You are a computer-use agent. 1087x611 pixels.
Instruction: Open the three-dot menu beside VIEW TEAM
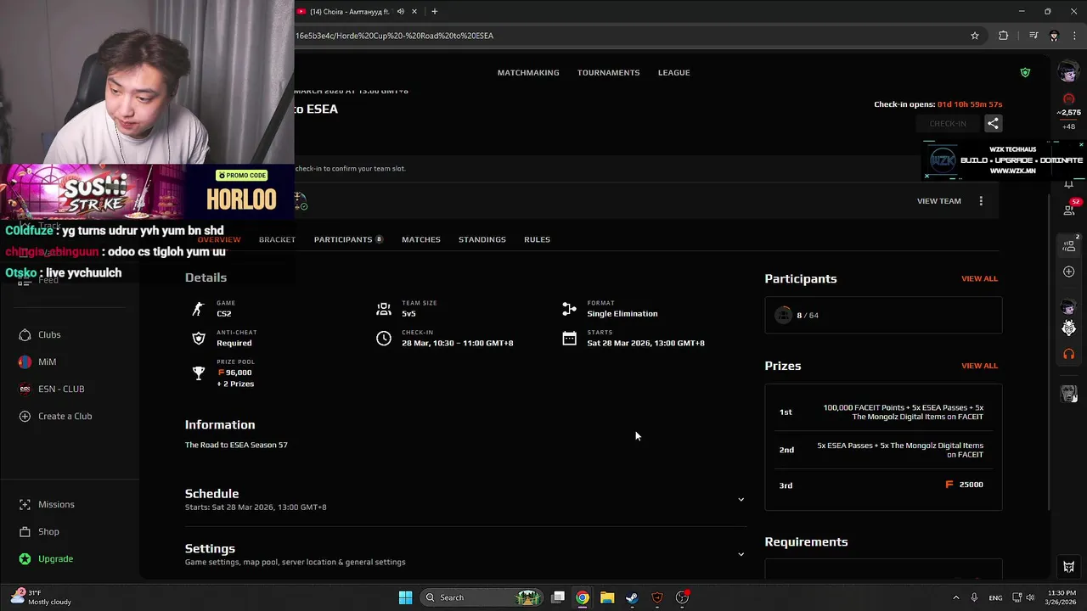tap(981, 201)
